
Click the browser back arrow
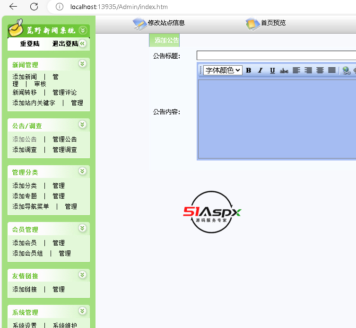[x=13, y=7]
